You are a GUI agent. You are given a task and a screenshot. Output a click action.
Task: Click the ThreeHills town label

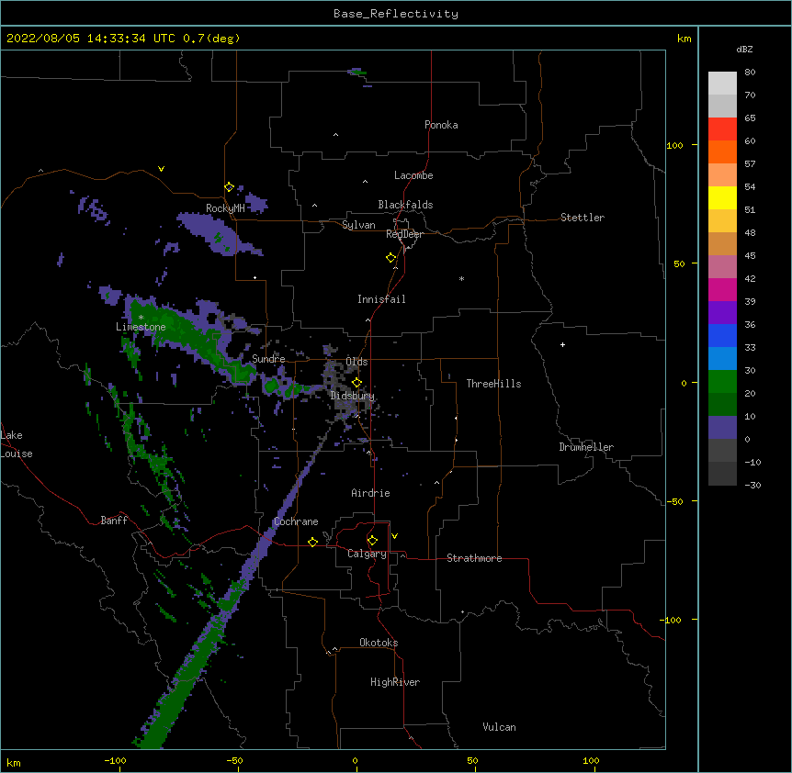493,384
